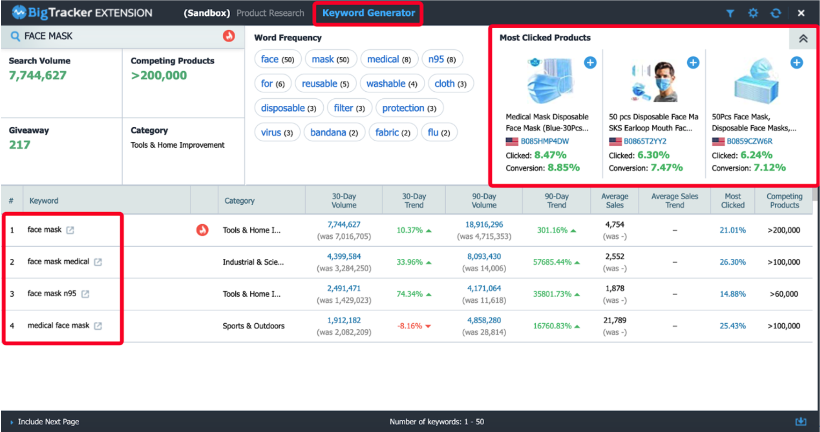
Task: Click the FACE MASK search field
Action: [123, 36]
